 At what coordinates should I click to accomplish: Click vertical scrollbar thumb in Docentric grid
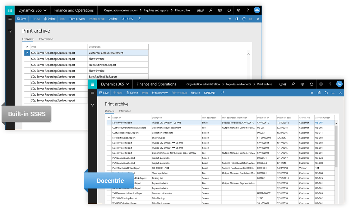coord(336,146)
